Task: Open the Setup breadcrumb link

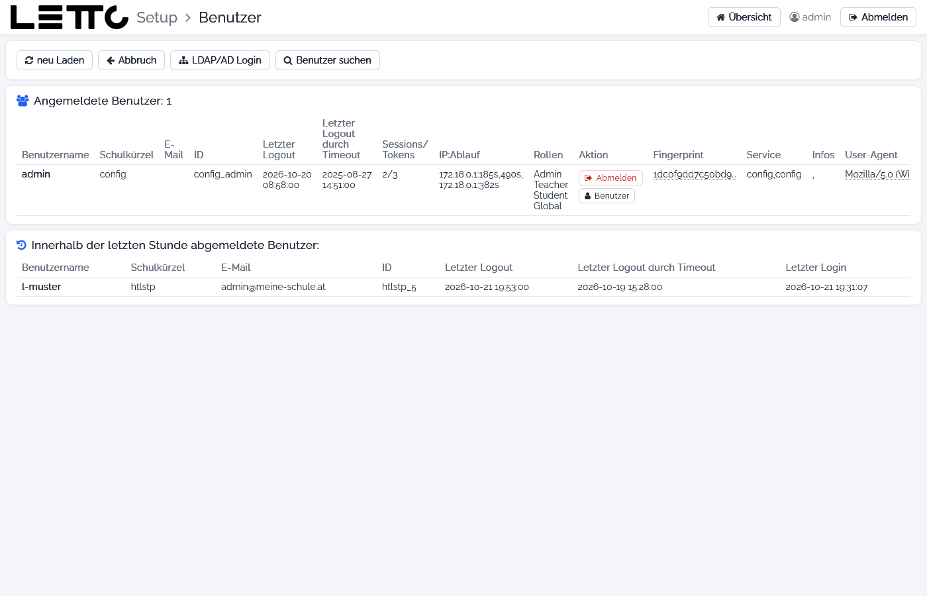Action: tap(157, 17)
